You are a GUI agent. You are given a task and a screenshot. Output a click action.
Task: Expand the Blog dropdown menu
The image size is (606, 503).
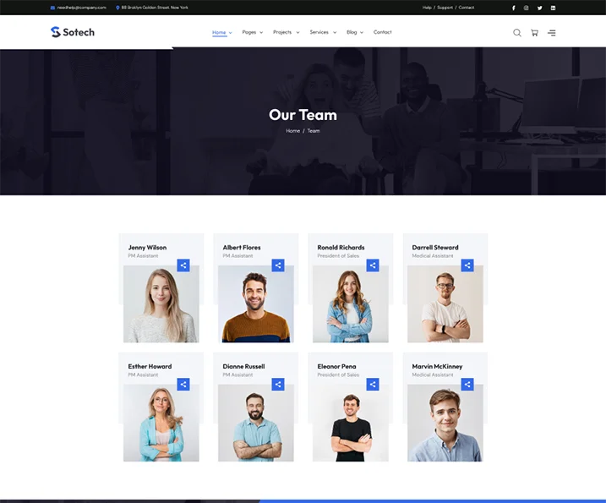pyautogui.click(x=354, y=32)
